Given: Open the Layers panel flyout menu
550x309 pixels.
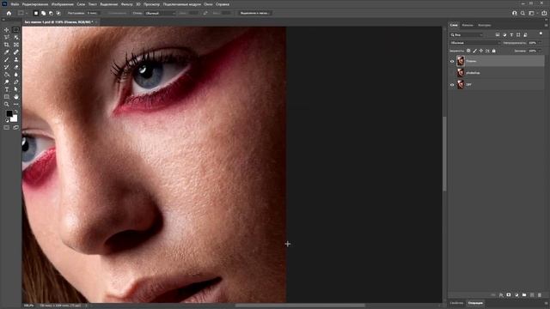Looking at the screenshot, I should (x=546, y=25).
